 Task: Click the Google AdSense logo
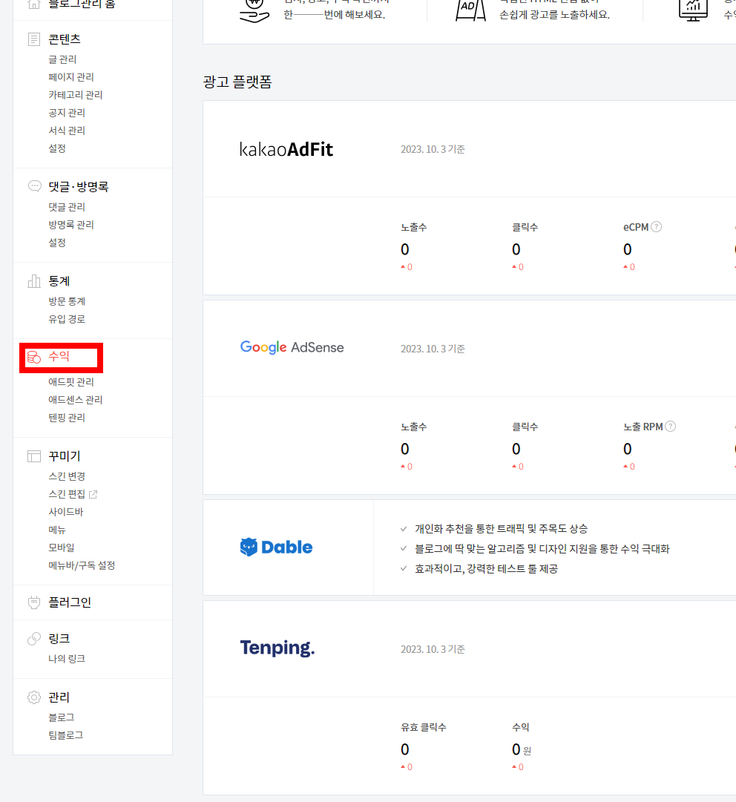pyautogui.click(x=292, y=347)
